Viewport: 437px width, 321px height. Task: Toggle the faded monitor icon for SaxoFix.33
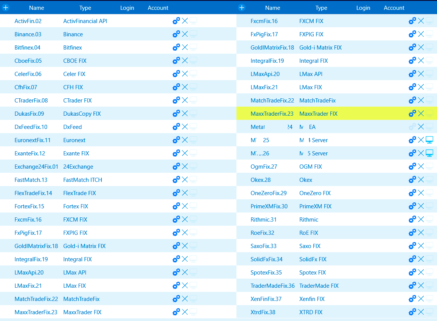(x=429, y=246)
